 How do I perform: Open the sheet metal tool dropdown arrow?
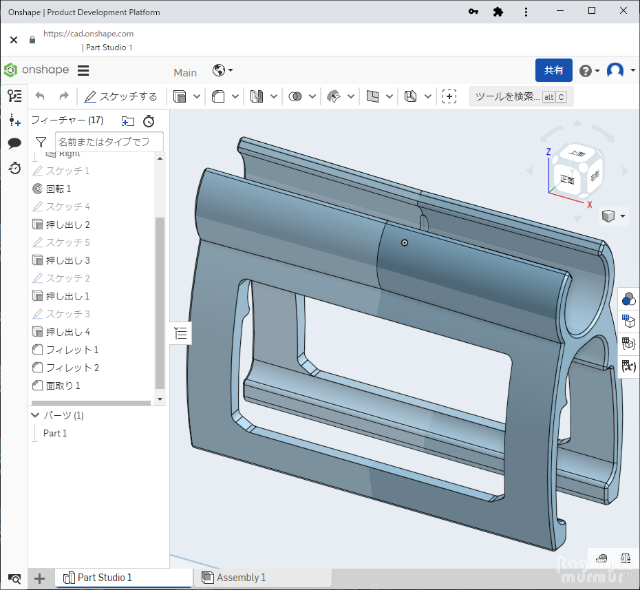tap(428, 97)
